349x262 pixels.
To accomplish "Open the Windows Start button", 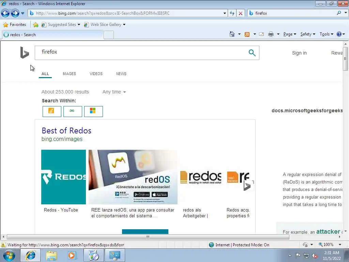I will pos(9,255).
